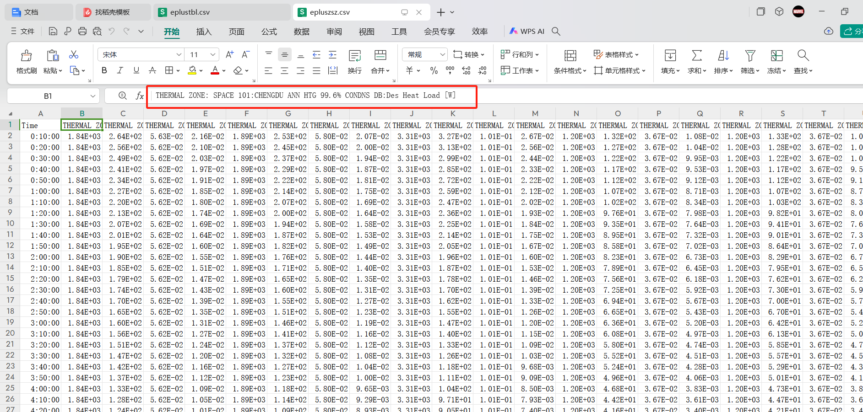Click the Freeze panes icon

point(777,56)
